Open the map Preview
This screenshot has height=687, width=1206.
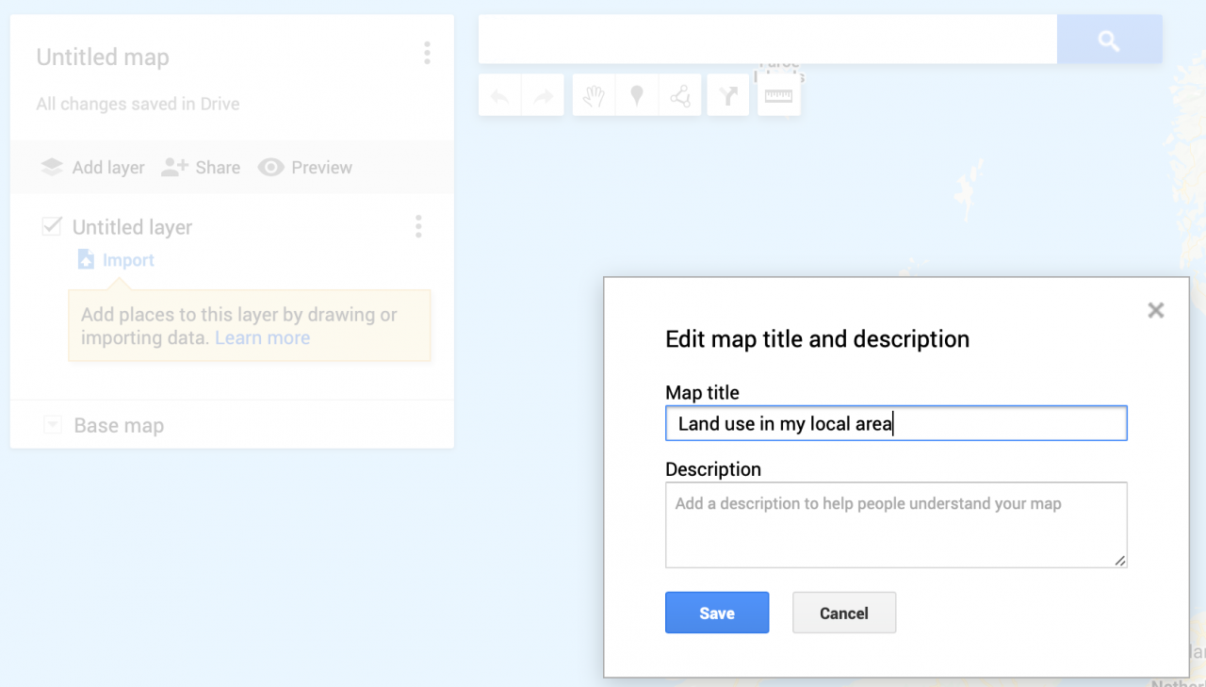point(305,168)
